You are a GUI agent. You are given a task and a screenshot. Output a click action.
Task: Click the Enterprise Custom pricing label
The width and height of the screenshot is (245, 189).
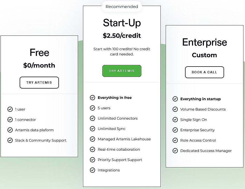204,55
